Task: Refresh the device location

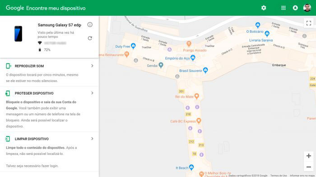Action: click(x=90, y=38)
